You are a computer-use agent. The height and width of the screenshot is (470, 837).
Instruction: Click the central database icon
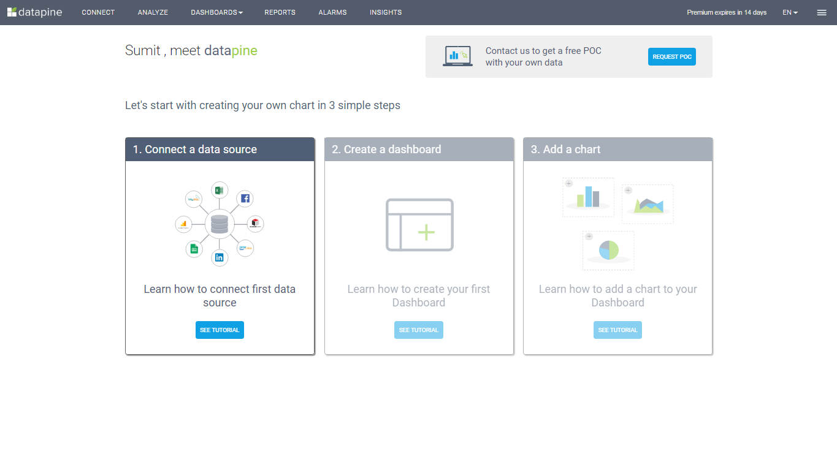coord(220,224)
